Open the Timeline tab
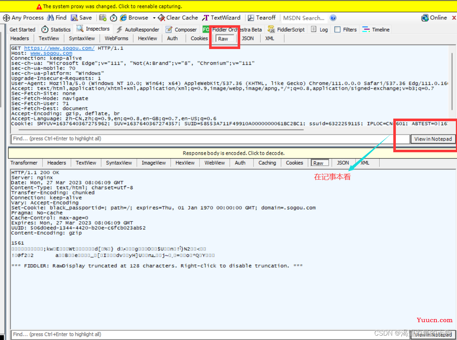Image resolution: width=457 pixels, height=340 pixels. [x=376, y=30]
